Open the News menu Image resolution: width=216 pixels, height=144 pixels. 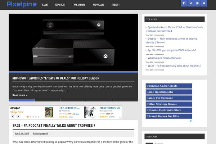(x=44, y=5)
